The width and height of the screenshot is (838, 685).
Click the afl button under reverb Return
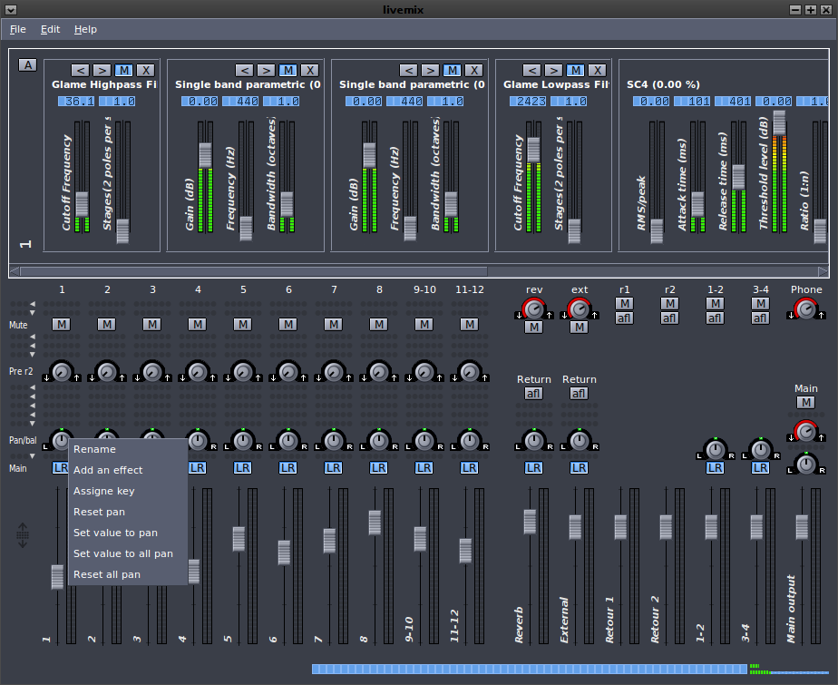click(x=533, y=393)
